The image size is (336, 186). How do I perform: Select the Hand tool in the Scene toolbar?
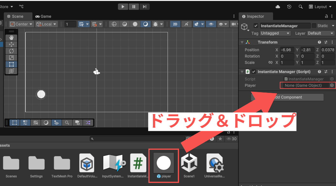(x=12, y=37)
